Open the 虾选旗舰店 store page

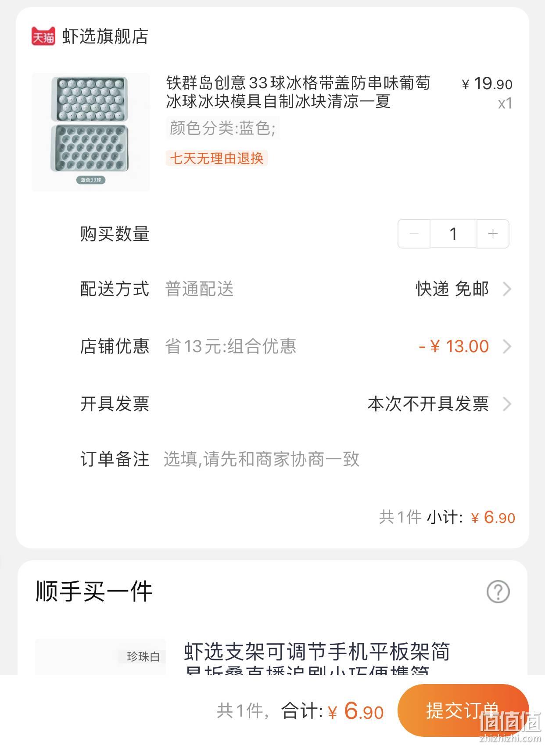105,36
